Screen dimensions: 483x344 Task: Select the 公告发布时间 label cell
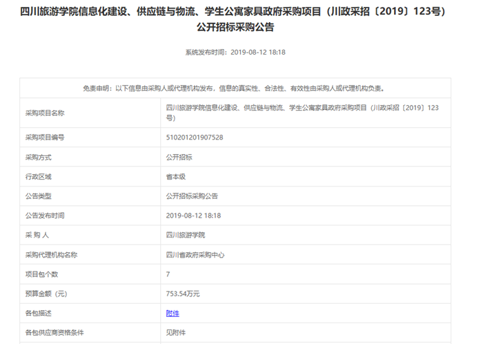coord(90,216)
